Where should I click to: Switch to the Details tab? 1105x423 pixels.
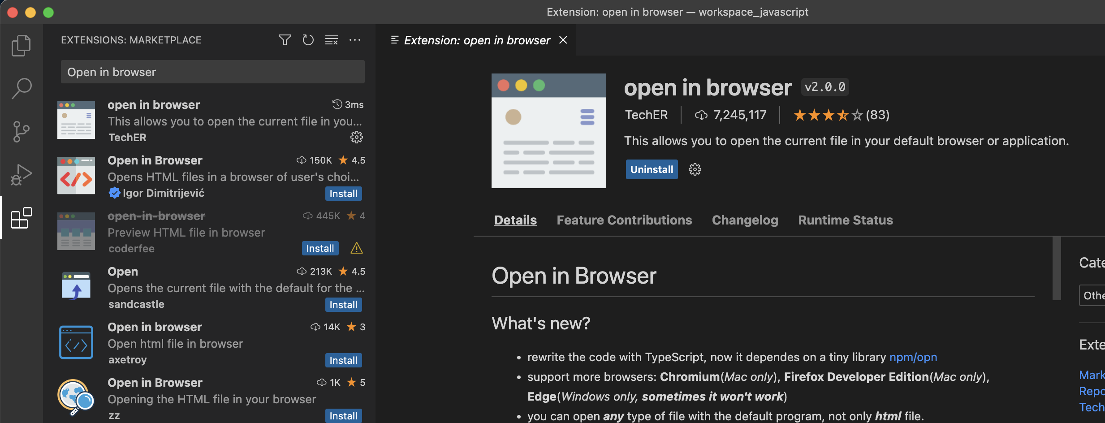(515, 220)
